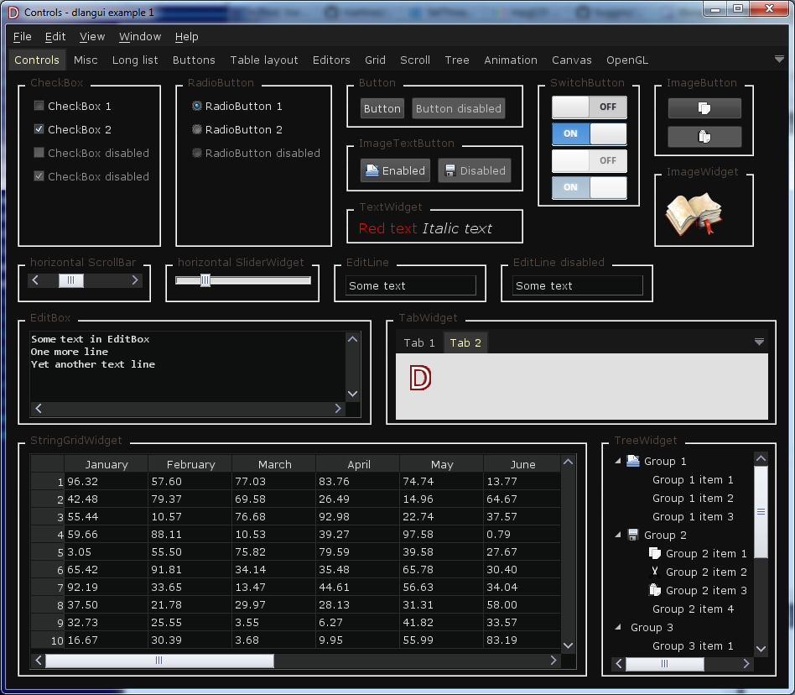
Task: Click the 'Enabled' image text button
Action: [395, 170]
